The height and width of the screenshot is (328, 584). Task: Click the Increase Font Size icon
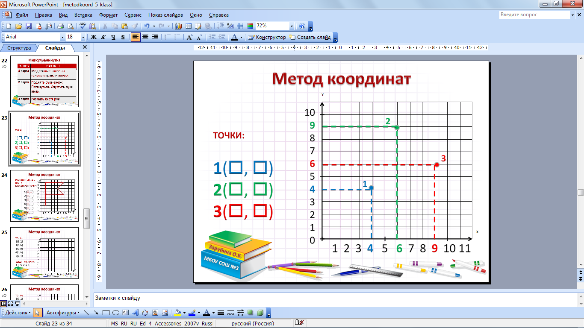189,37
